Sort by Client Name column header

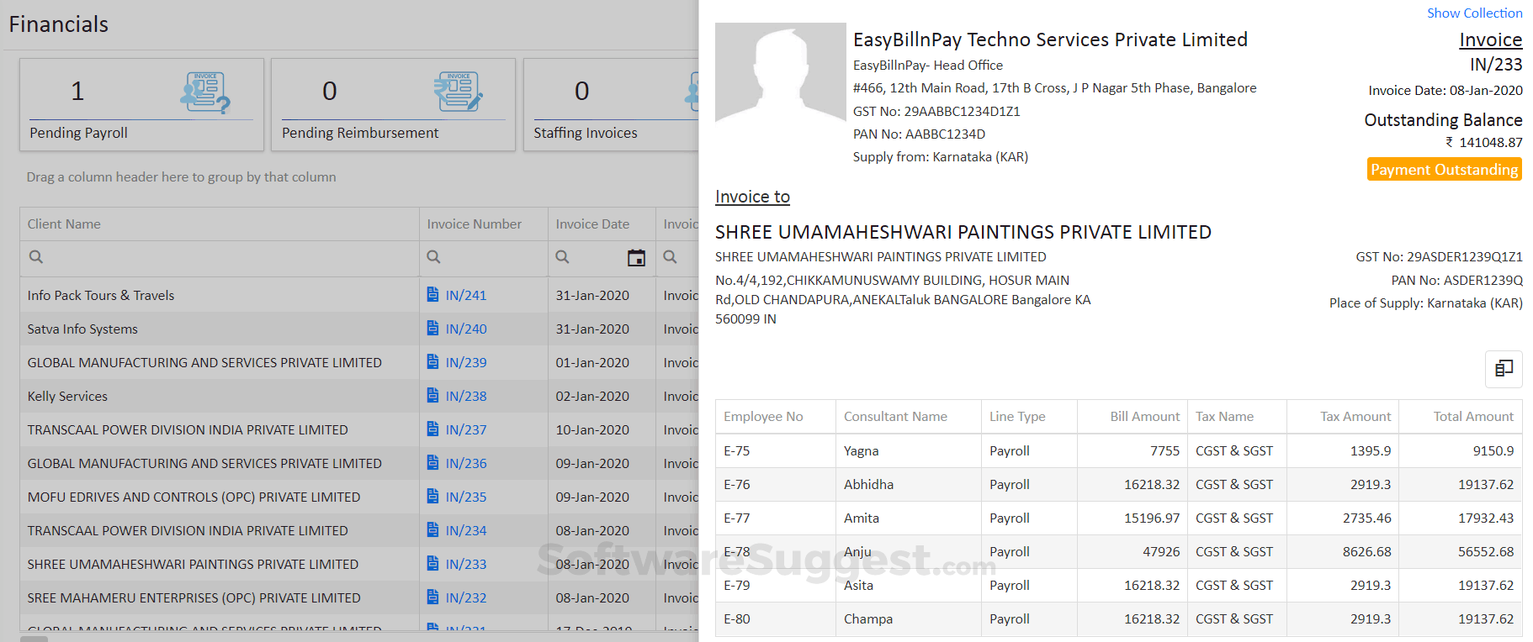[x=64, y=224]
